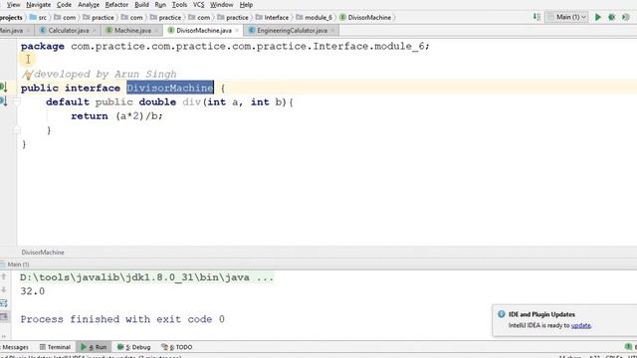Screen dimensions: 637x358
Task: Open the Help menu
Action: (x=246, y=5)
